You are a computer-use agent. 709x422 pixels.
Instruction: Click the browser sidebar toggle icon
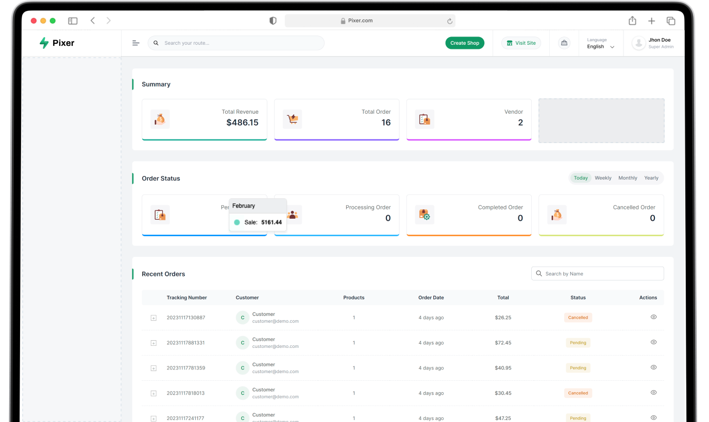tap(73, 21)
